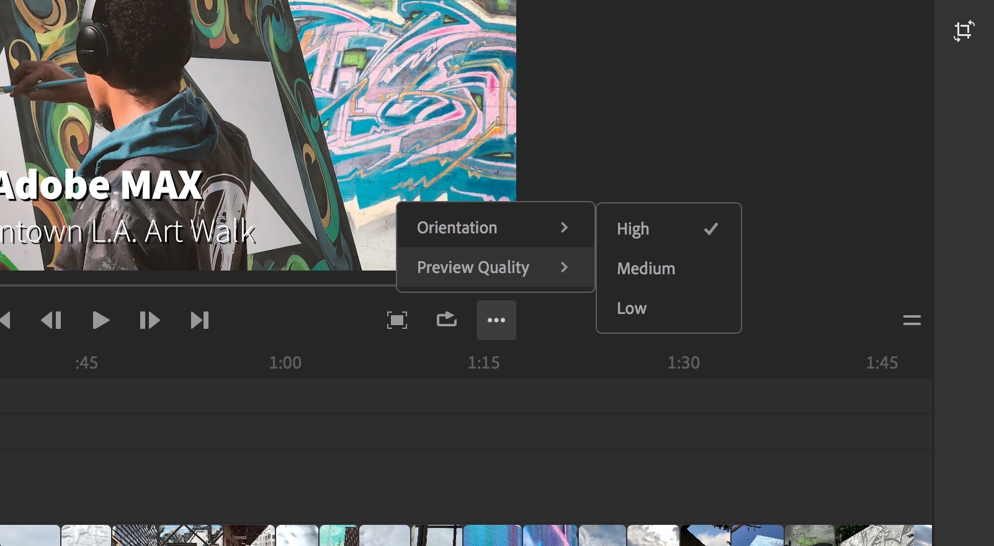Click the chevron next to Orientation

pyautogui.click(x=564, y=228)
